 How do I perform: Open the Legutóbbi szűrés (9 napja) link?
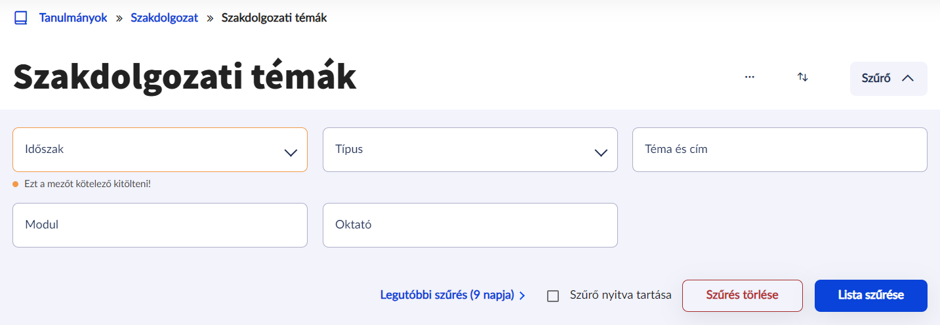point(447,295)
